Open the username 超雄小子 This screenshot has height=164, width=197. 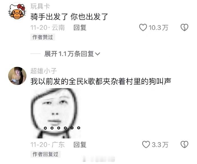click(44, 71)
